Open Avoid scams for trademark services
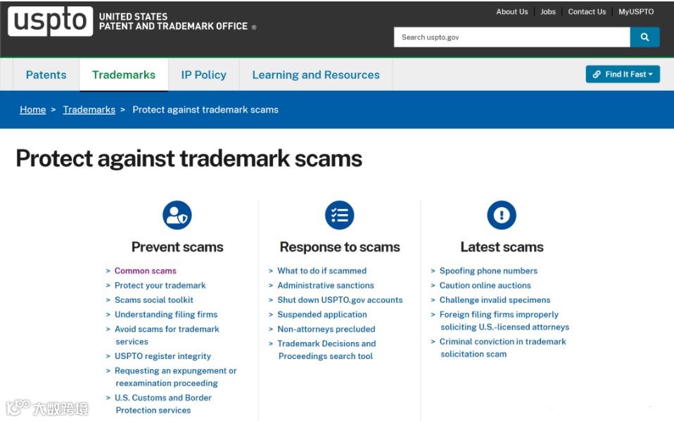The image size is (674, 421). 167,335
